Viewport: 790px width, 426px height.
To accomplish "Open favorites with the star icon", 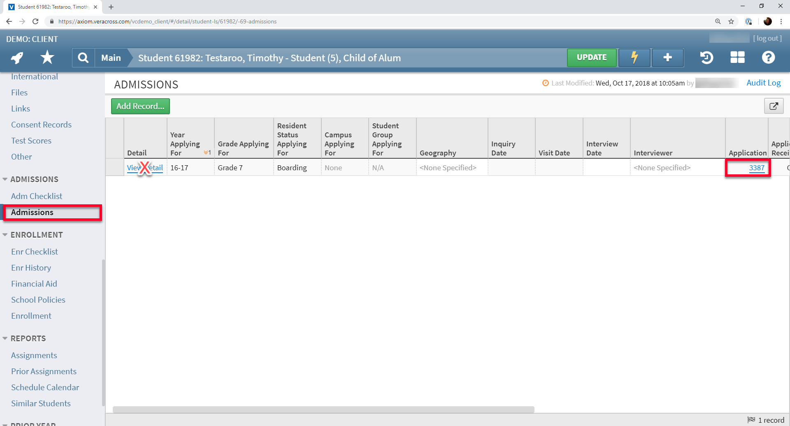I will pos(47,58).
